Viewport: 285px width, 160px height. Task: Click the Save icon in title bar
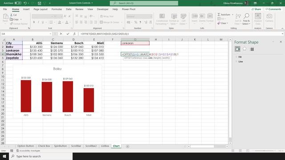pos(40,3)
